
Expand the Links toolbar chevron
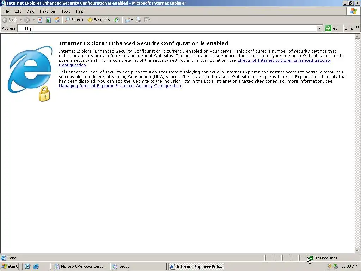(357, 27)
